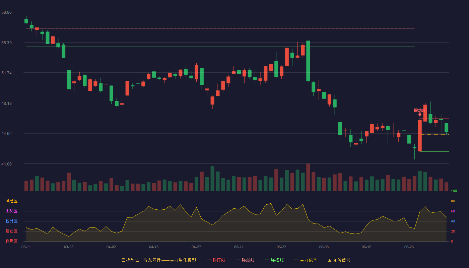Click the 55.30 price axis label
Image resolution: width=469 pixels, height=268 pixels.
6,43
